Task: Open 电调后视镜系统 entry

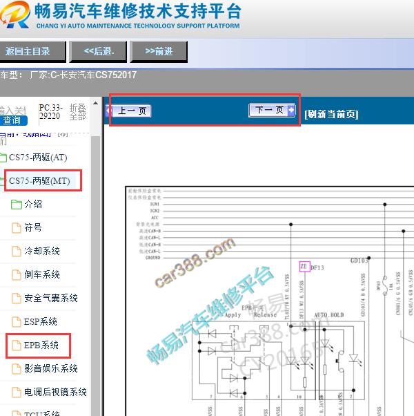Action: (55, 393)
